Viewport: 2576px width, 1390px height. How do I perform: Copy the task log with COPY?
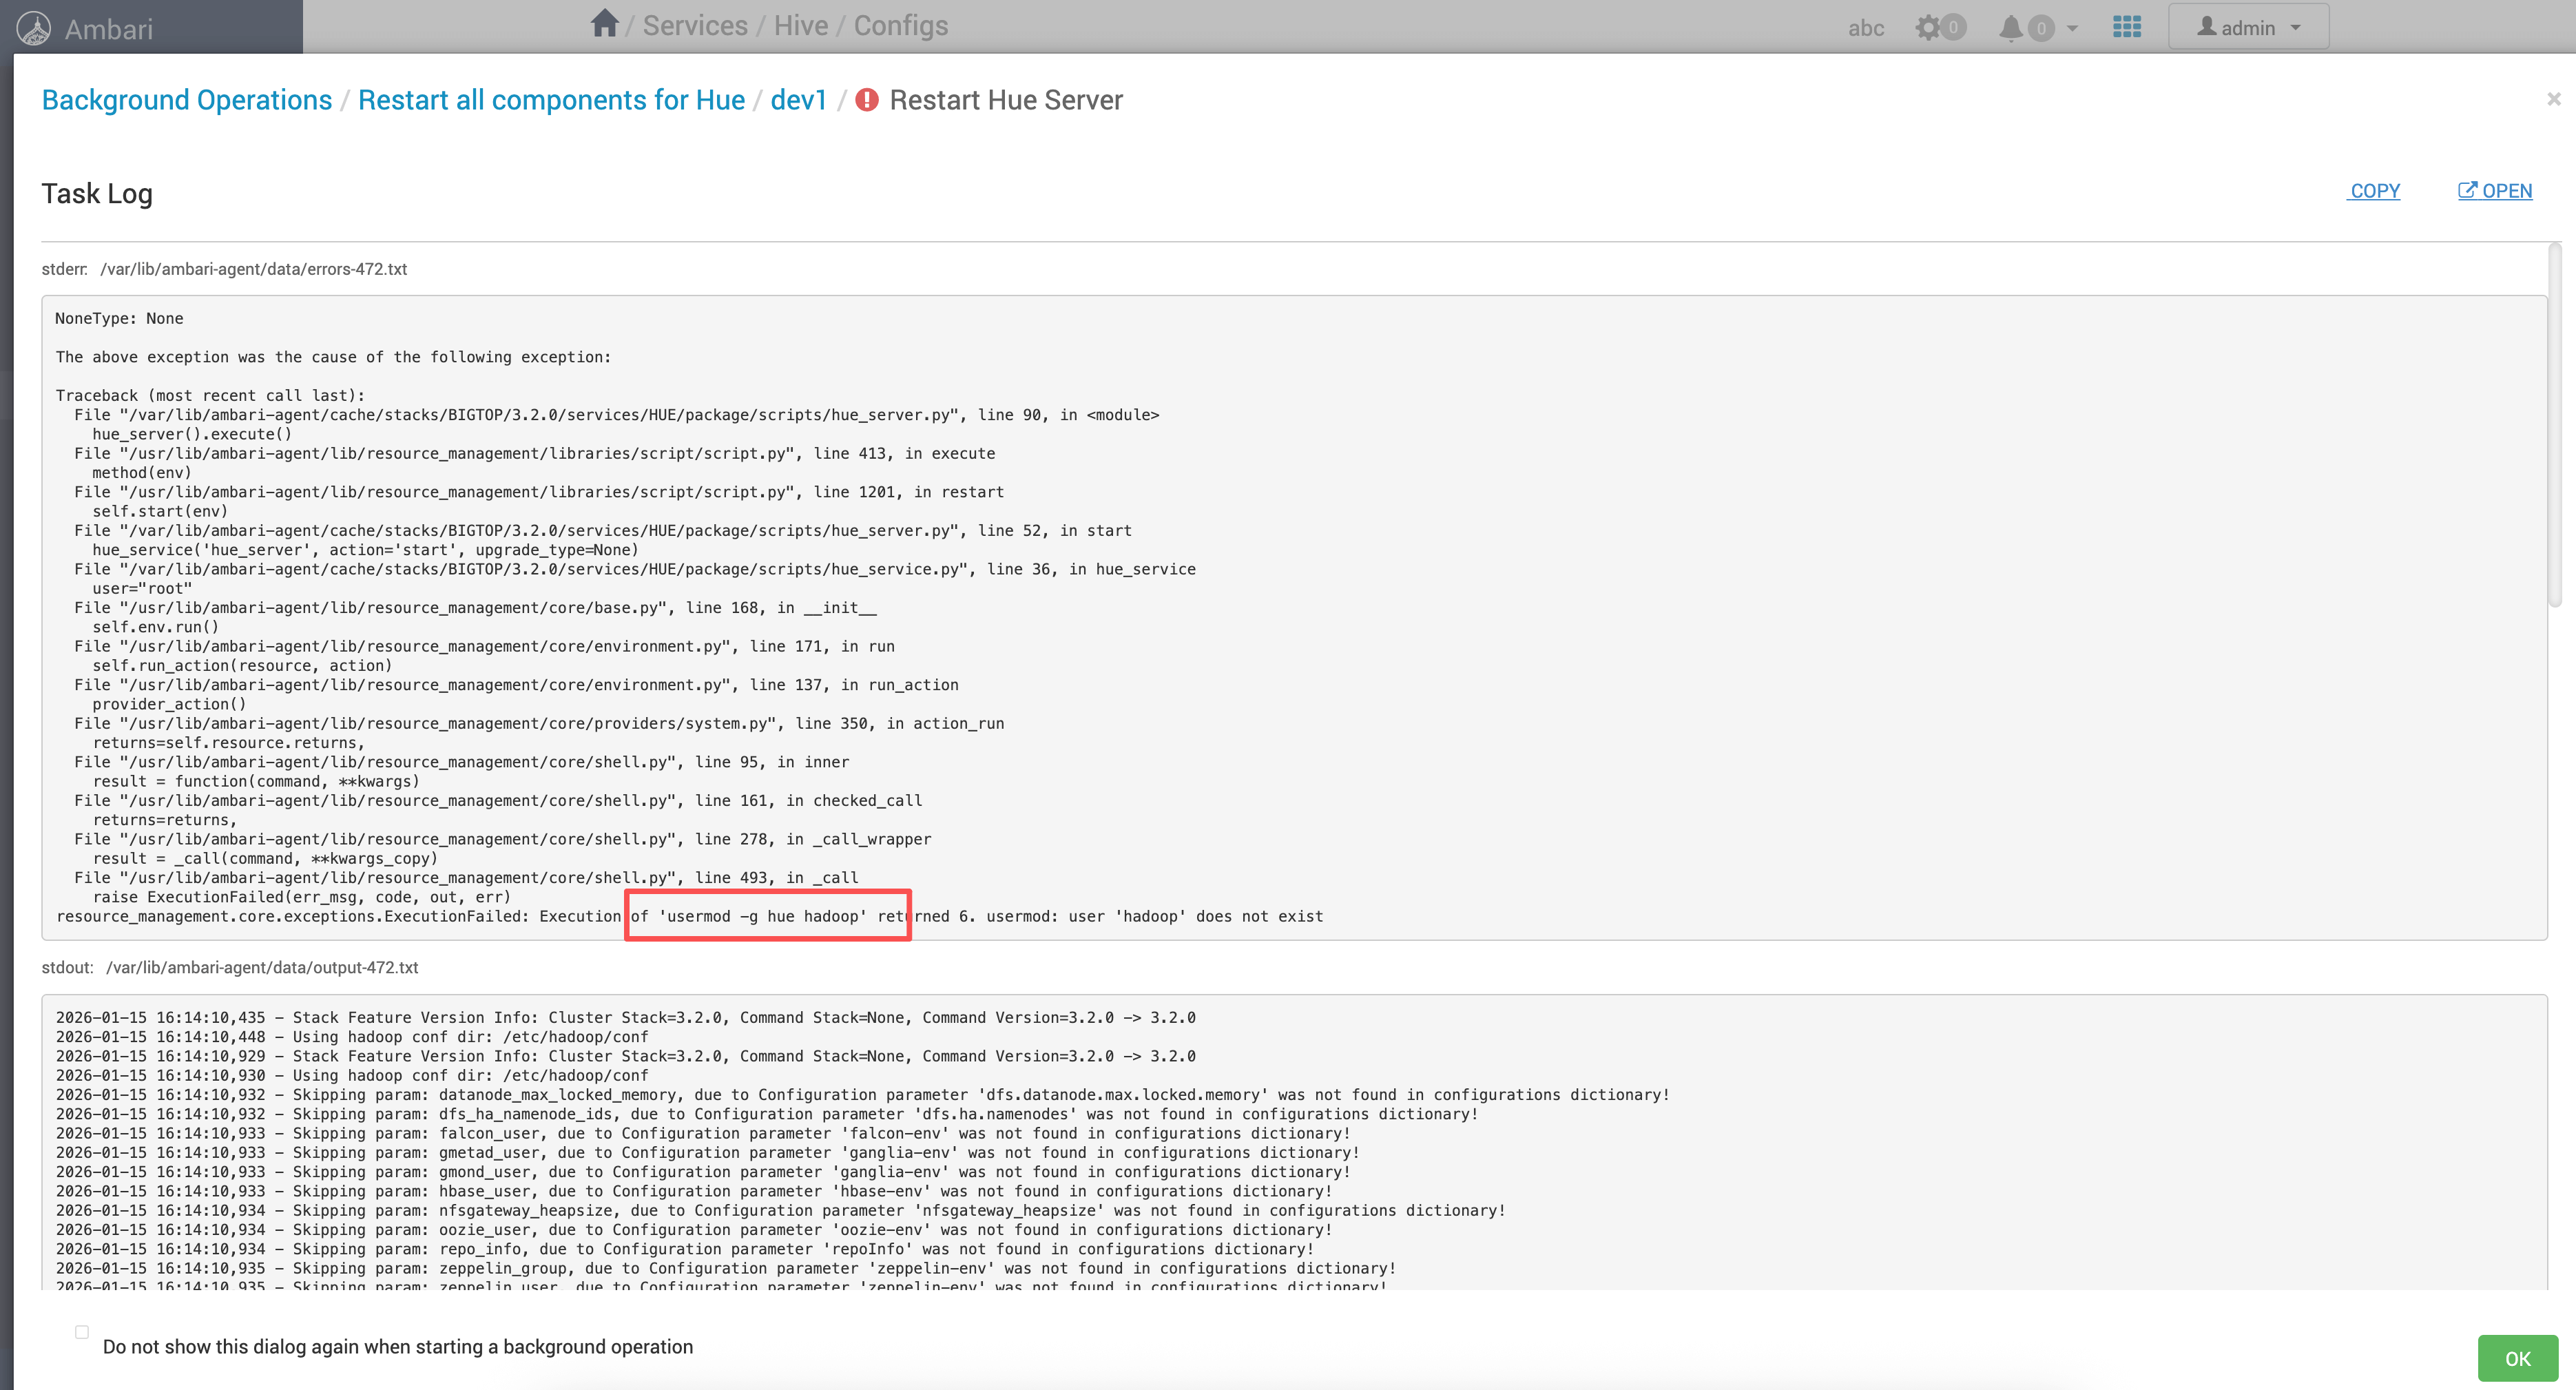pyautogui.click(x=2375, y=191)
